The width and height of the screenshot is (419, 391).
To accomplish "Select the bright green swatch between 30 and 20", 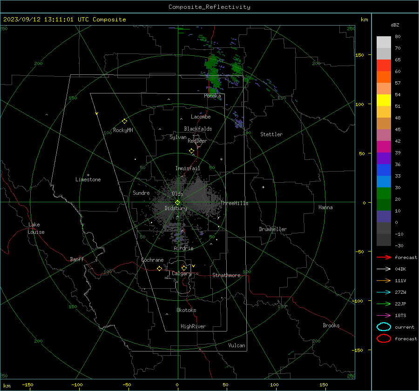I will click(x=384, y=193).
